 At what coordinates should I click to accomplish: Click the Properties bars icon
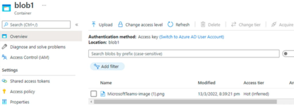(x=4, y=102)
